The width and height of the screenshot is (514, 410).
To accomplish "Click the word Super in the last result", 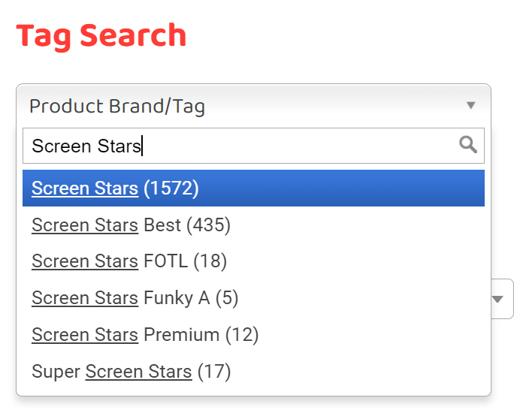I will click(56, 371).
